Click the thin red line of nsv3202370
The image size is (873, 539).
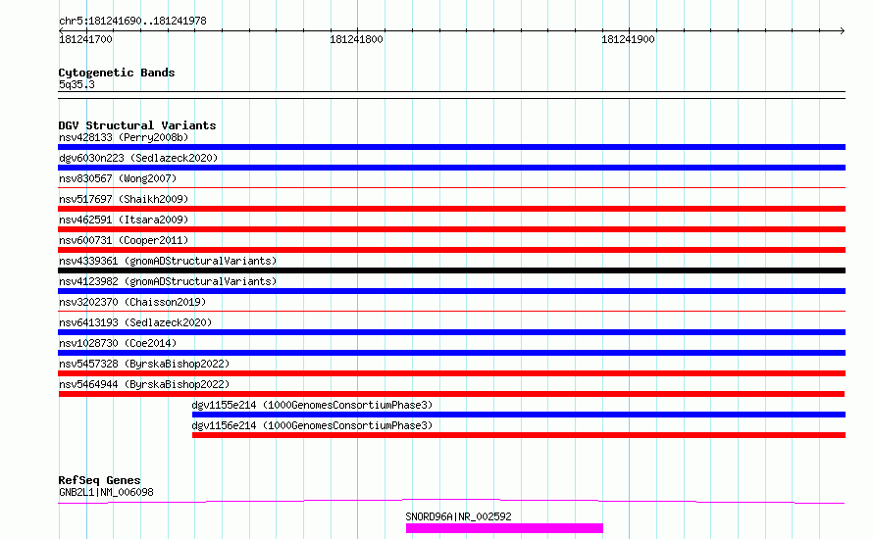click(451, 312)
